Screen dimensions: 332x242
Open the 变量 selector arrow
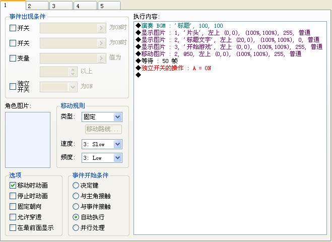[101, 58]
